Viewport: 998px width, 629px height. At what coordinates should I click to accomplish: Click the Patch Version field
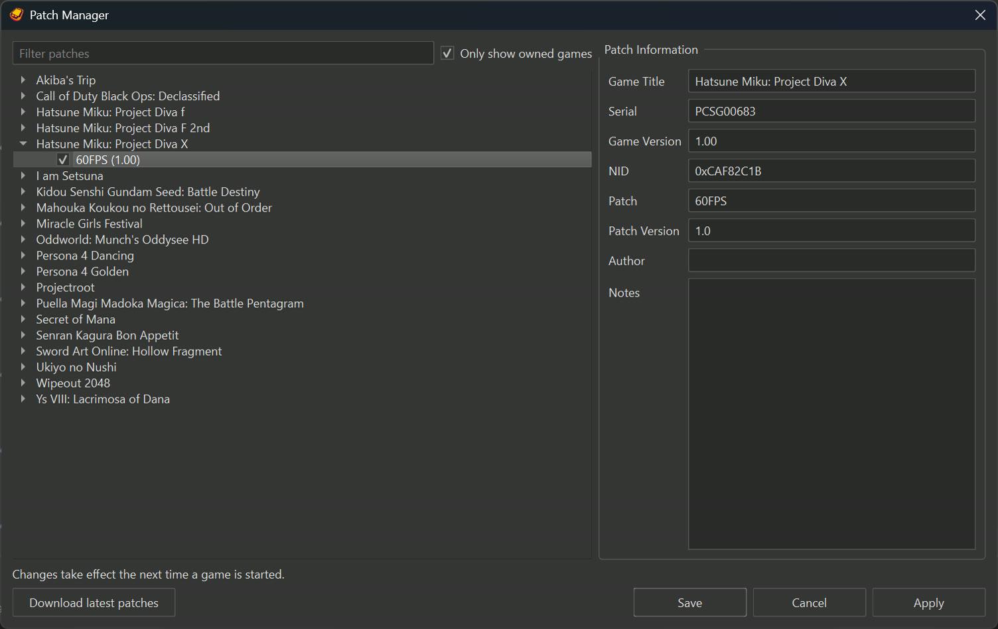pos(831,230)
